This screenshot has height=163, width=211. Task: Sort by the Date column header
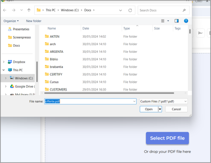[86, 29]
